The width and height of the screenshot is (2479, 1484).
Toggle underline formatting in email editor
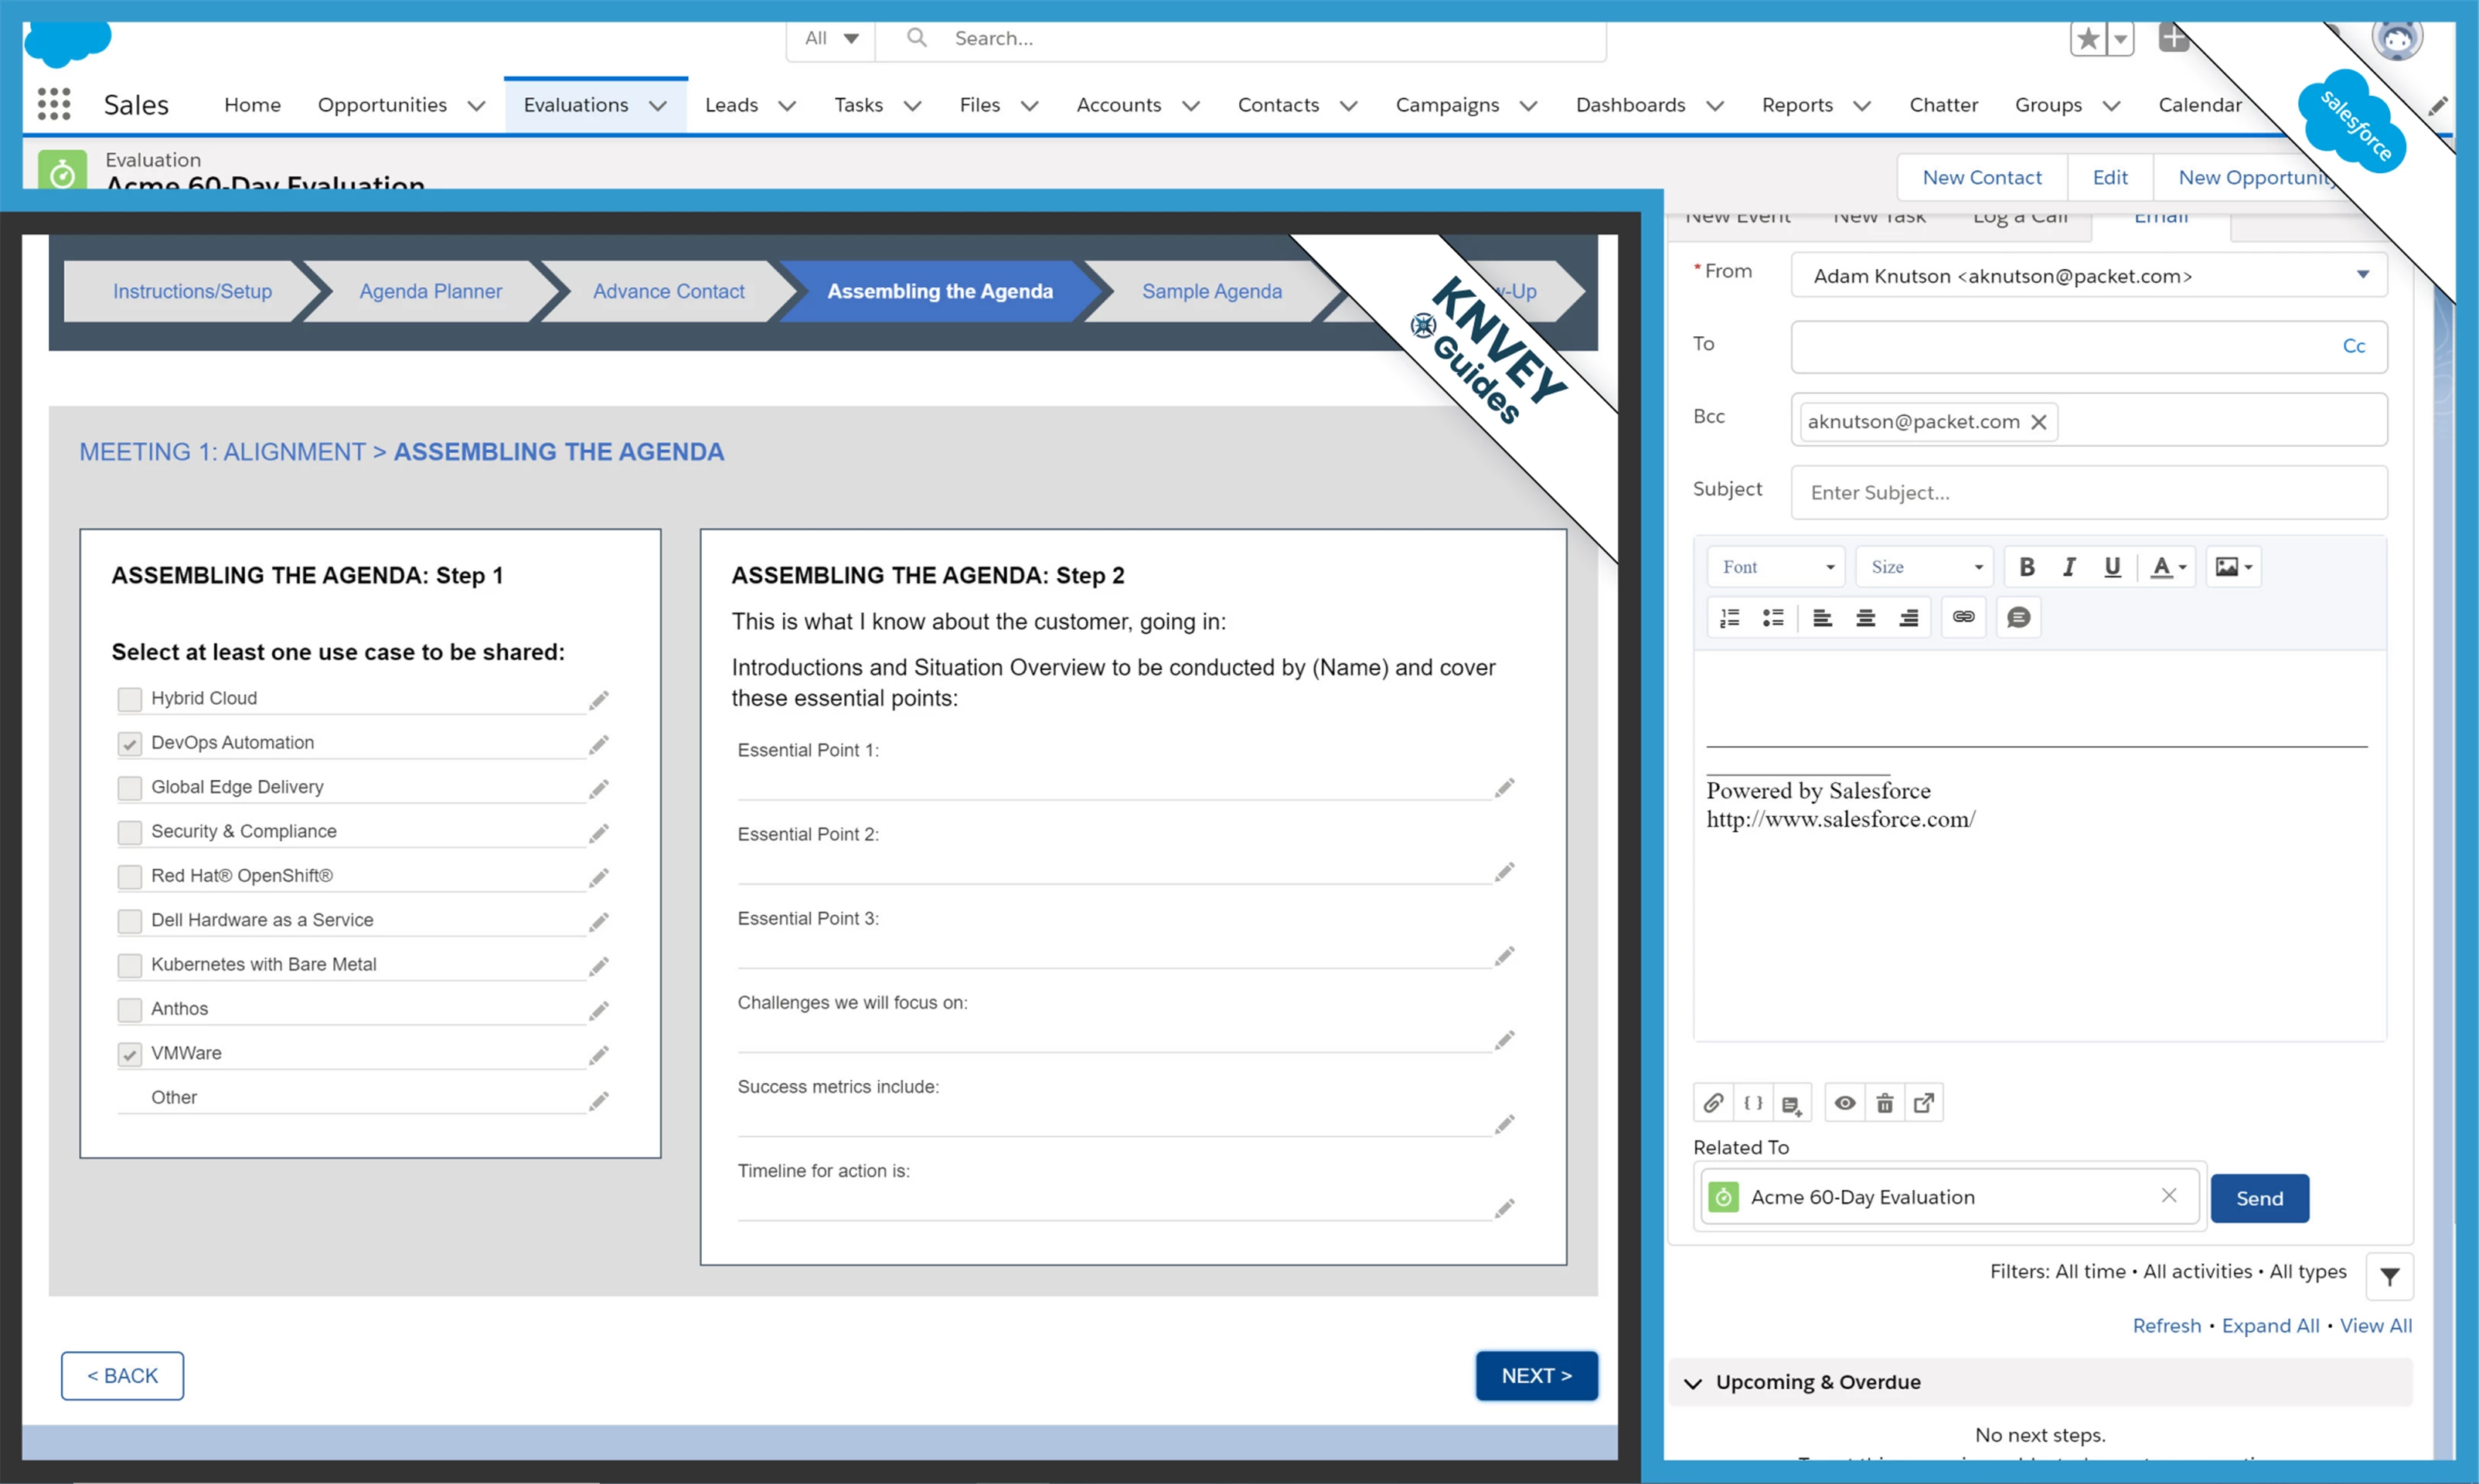[x=2112, y=567]
